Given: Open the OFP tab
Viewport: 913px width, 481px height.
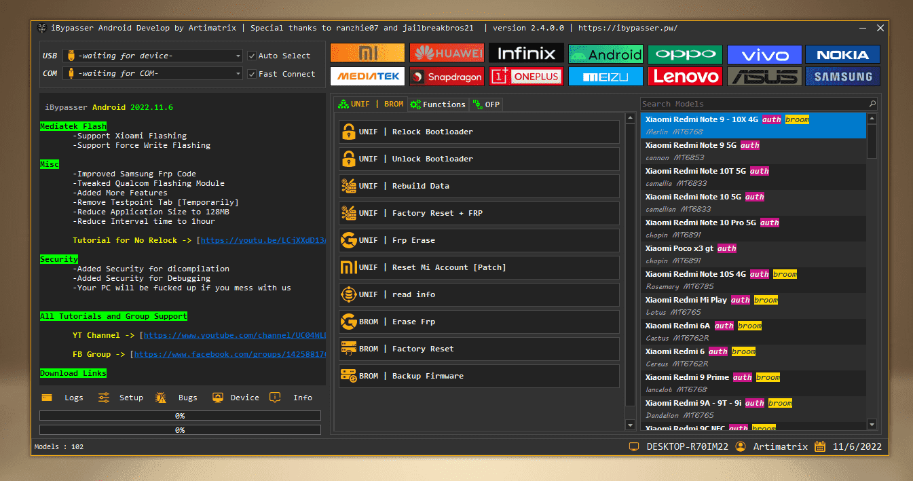Looking at the screenshot, I should [486, 104].
